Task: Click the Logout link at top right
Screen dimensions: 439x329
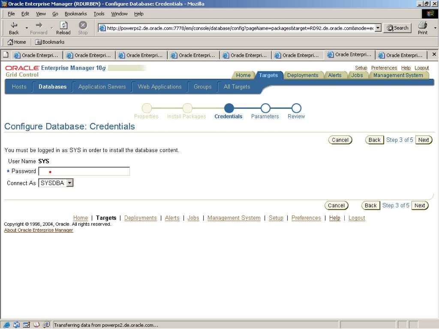Action: click(x=422, y=68)
